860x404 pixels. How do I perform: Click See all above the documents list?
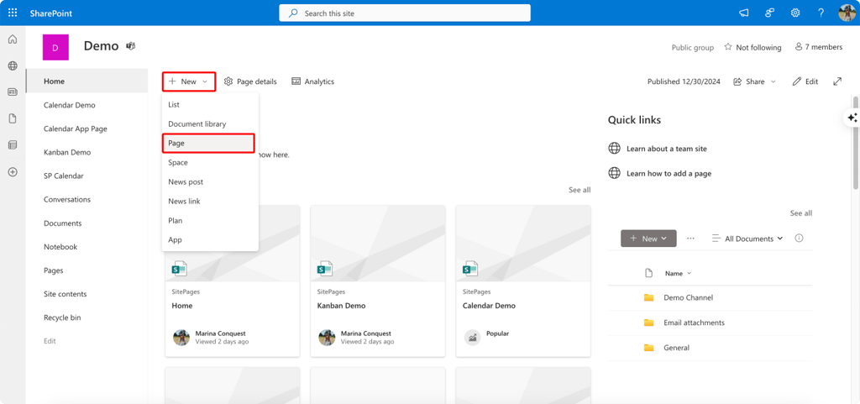(800, 212)
